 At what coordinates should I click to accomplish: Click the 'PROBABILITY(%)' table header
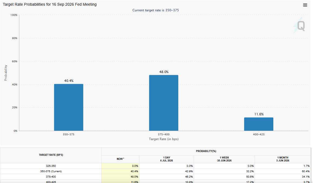(206, 151)
